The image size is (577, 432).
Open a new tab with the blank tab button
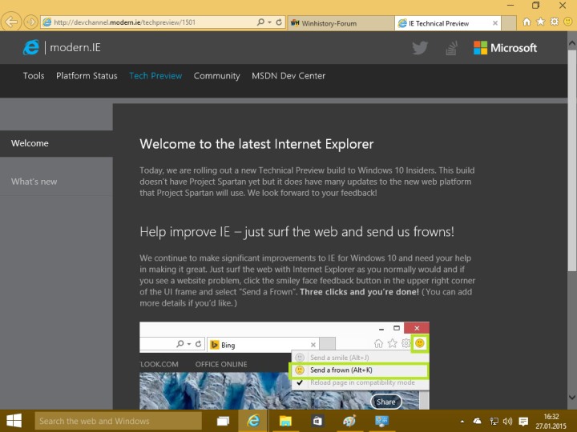[509, 23]
